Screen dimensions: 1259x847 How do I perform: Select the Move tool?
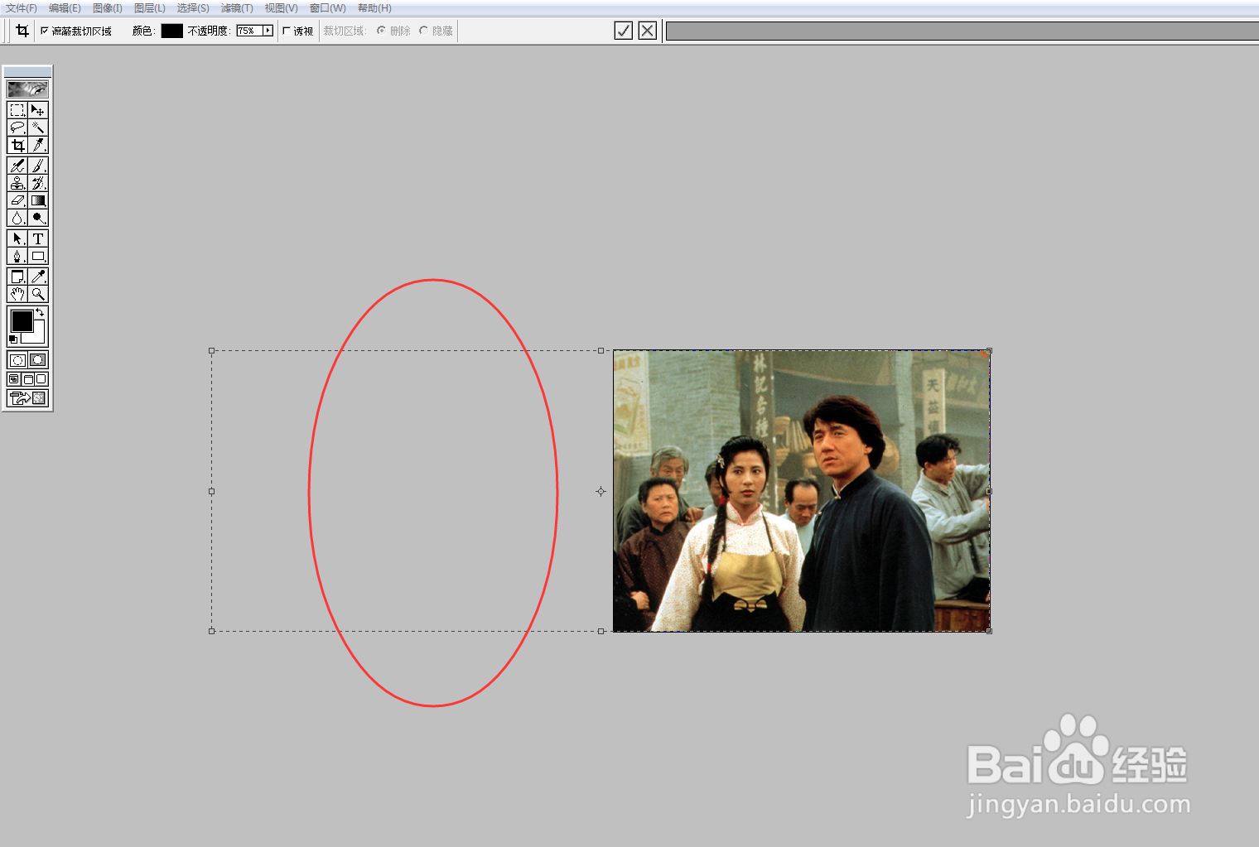38,110
